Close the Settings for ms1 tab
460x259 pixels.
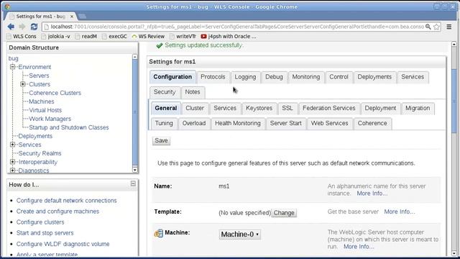pos(72,17)
